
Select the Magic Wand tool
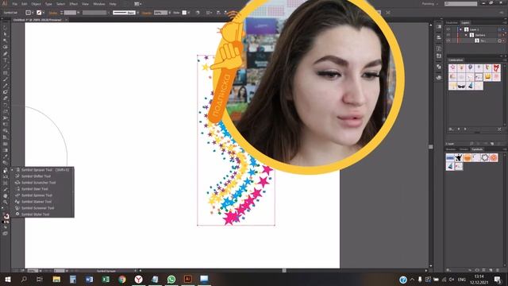coord(6,41)
